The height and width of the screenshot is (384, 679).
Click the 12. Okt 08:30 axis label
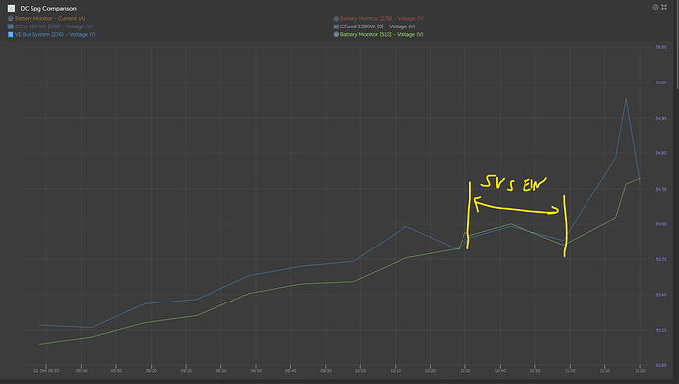[46, 371]
